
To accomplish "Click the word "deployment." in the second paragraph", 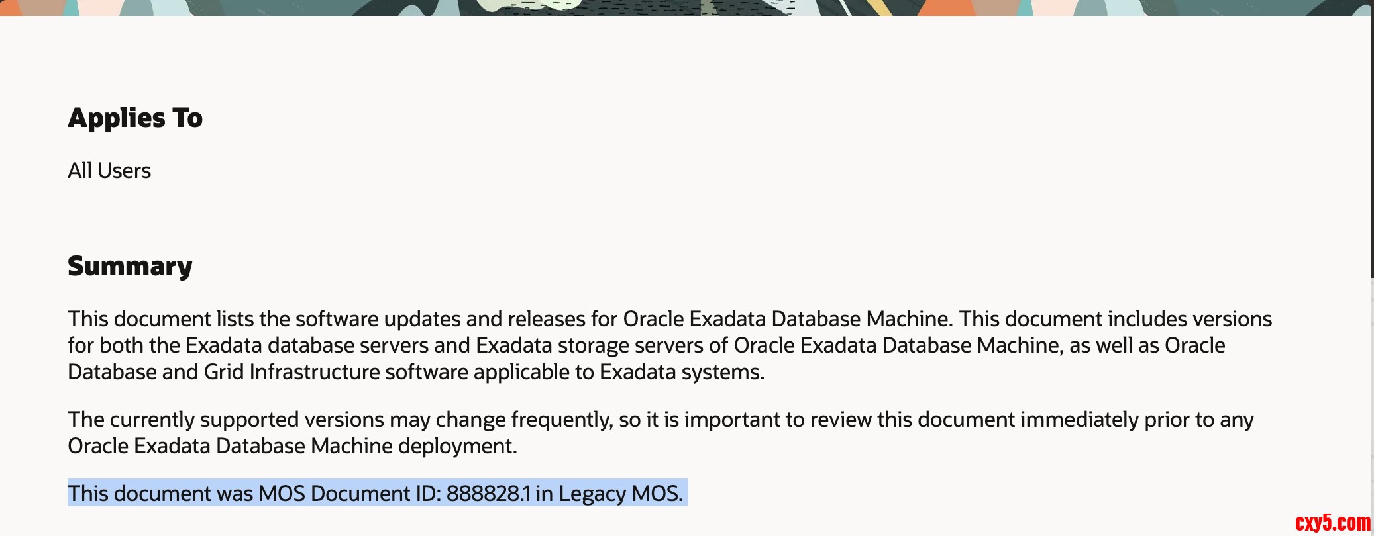I will pos(457,446).
